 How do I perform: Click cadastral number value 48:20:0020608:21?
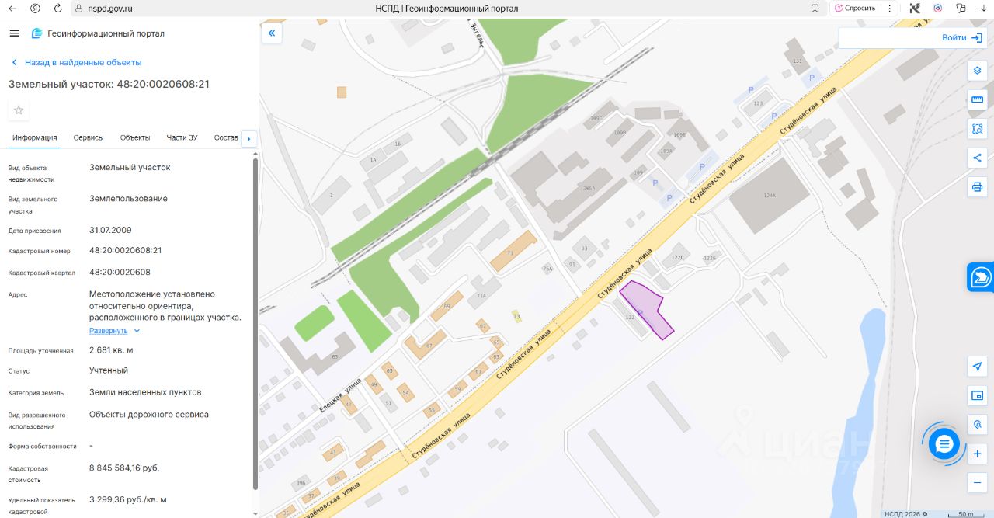pos(125,251)
